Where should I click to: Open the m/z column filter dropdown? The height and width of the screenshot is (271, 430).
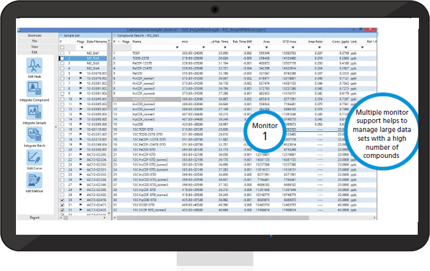pos(203,47)
